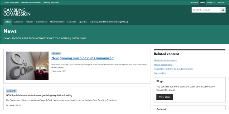Image resolution: width=229 pixels, height=114 pixels.
Task: Switch to Corporate news tab
Action: 72,22
